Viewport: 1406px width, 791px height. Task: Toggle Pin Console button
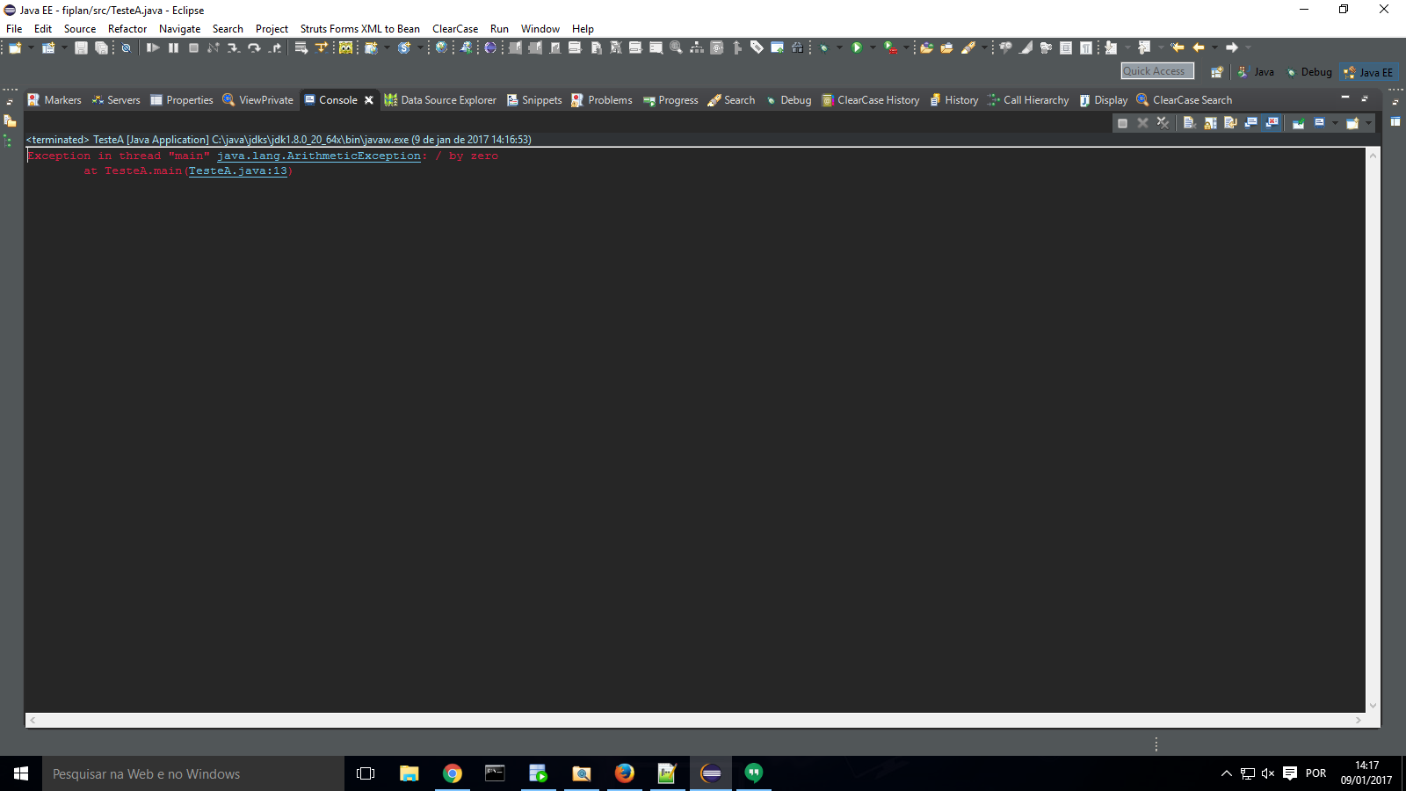click(x=1298, y=123)
